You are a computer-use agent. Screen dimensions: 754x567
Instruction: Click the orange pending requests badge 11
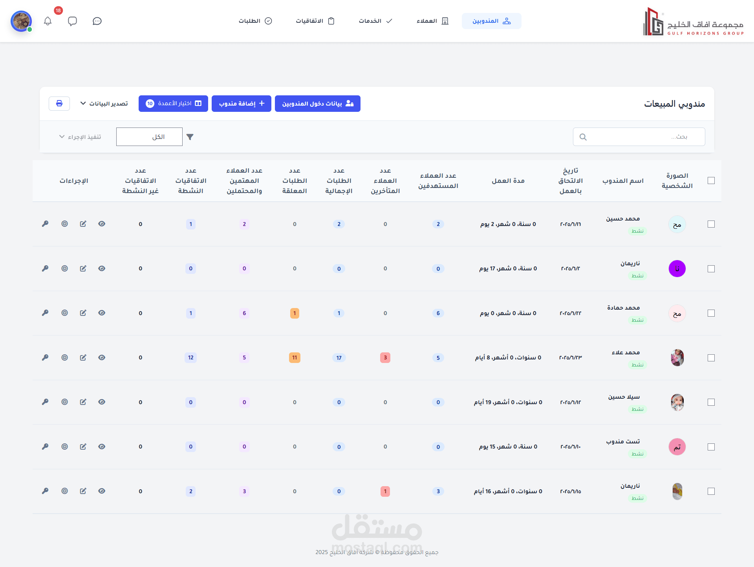(295, 357)
